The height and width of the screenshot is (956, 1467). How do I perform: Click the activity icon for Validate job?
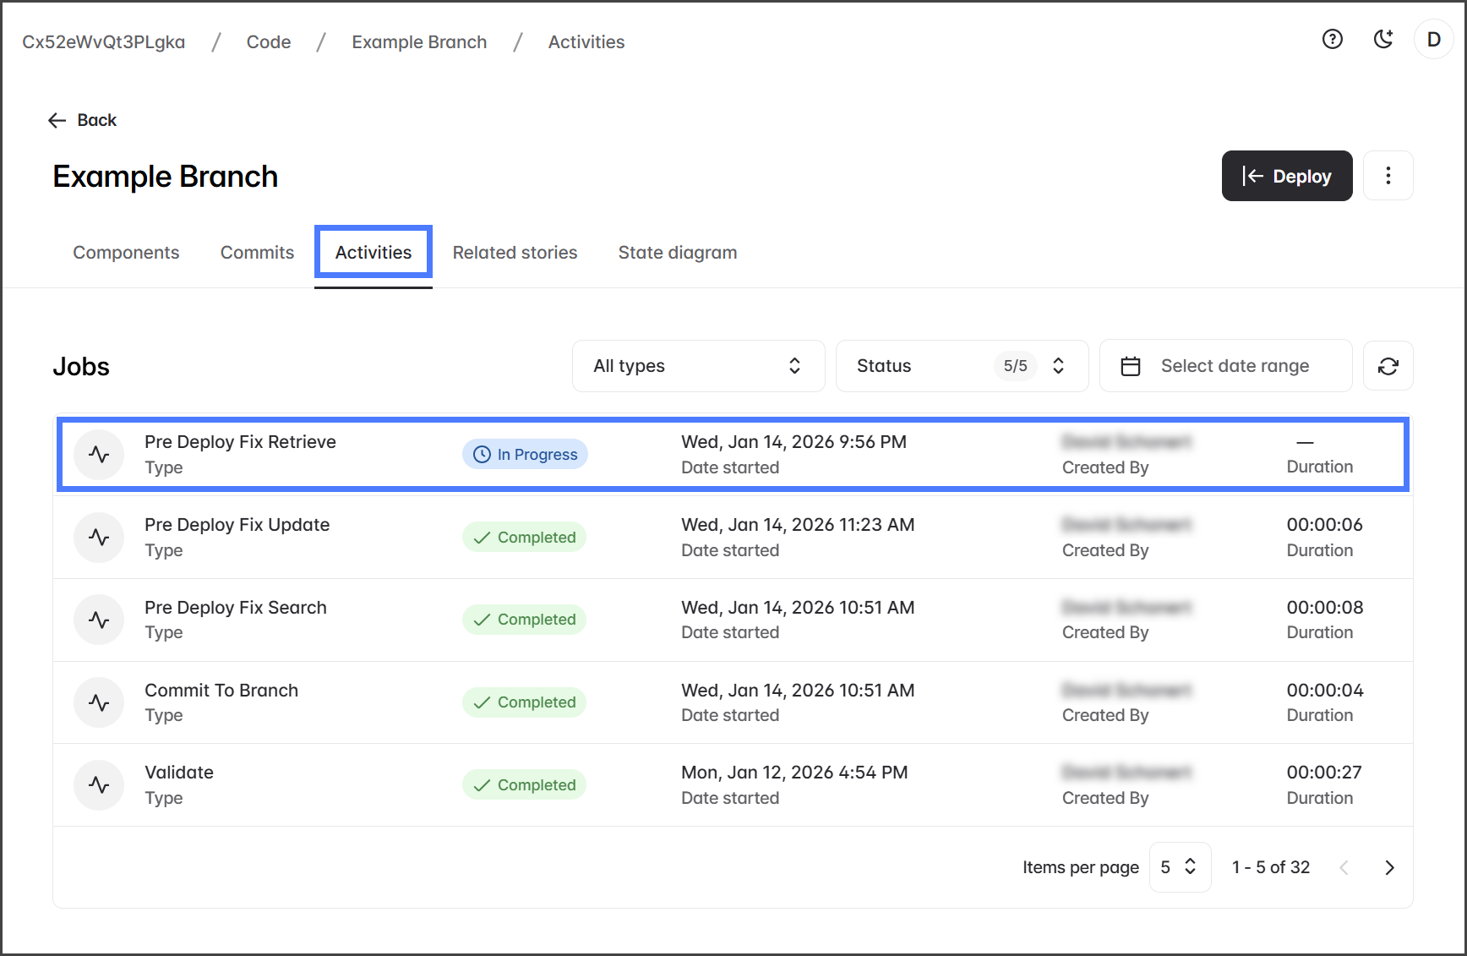(x=99, y=785)
